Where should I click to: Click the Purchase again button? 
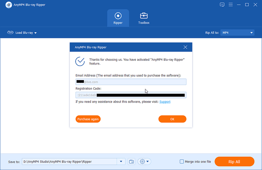88,119
